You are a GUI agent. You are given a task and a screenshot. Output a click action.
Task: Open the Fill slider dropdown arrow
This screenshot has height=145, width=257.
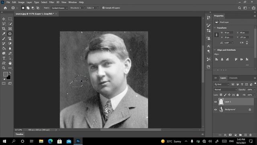[255, 95]
